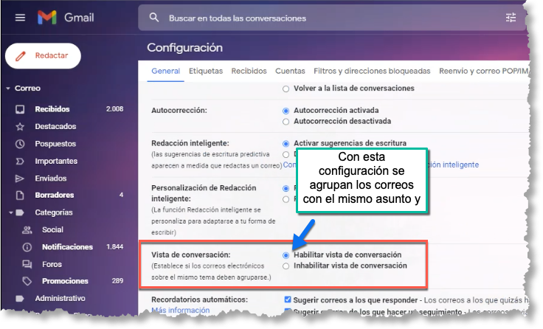Open the General settings tab
The height and width of the screenshot is (329, 543).
coord(165,71)
